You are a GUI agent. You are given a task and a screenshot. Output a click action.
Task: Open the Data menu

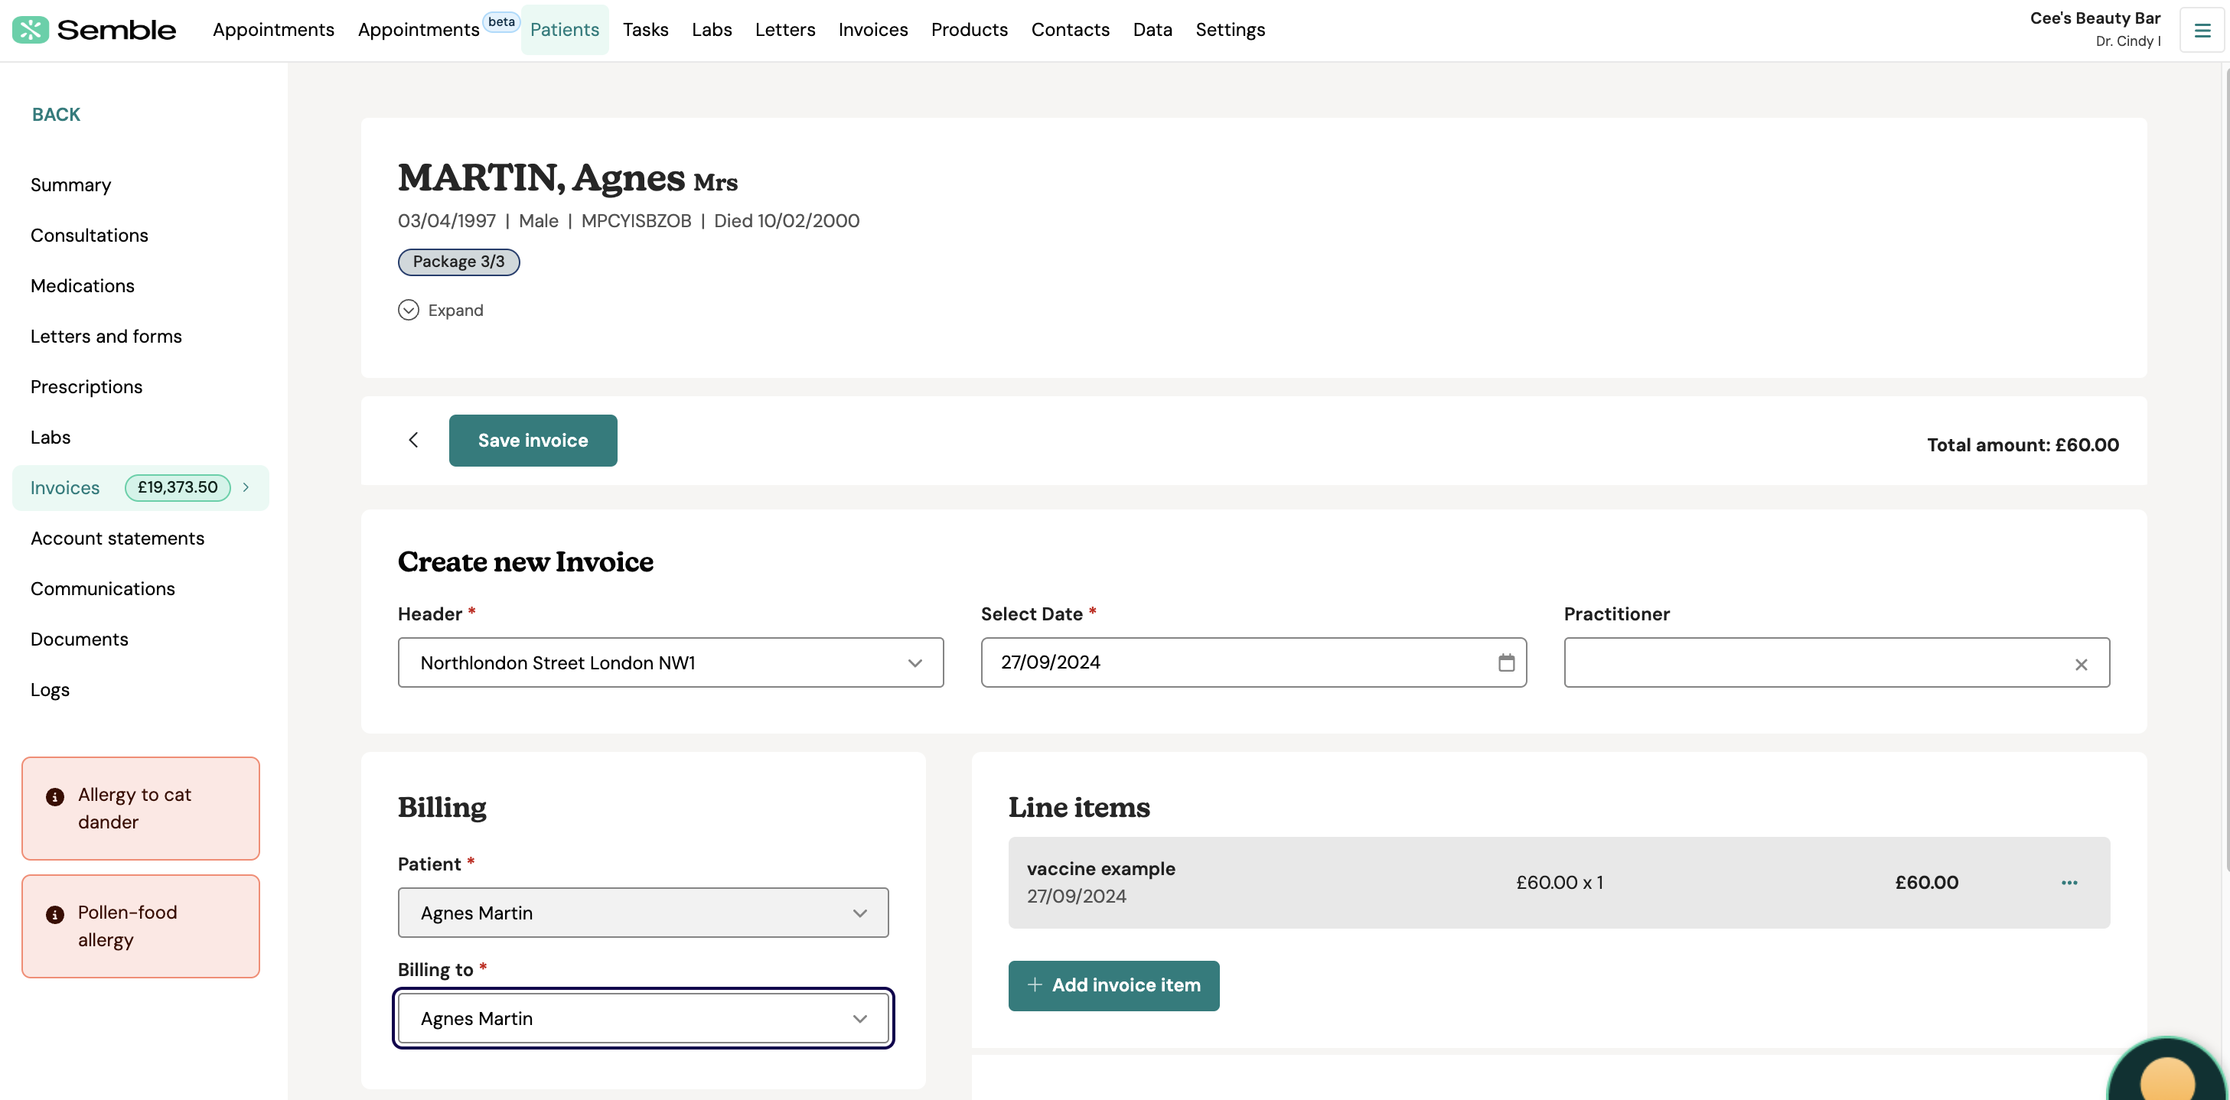point(1152,29)
